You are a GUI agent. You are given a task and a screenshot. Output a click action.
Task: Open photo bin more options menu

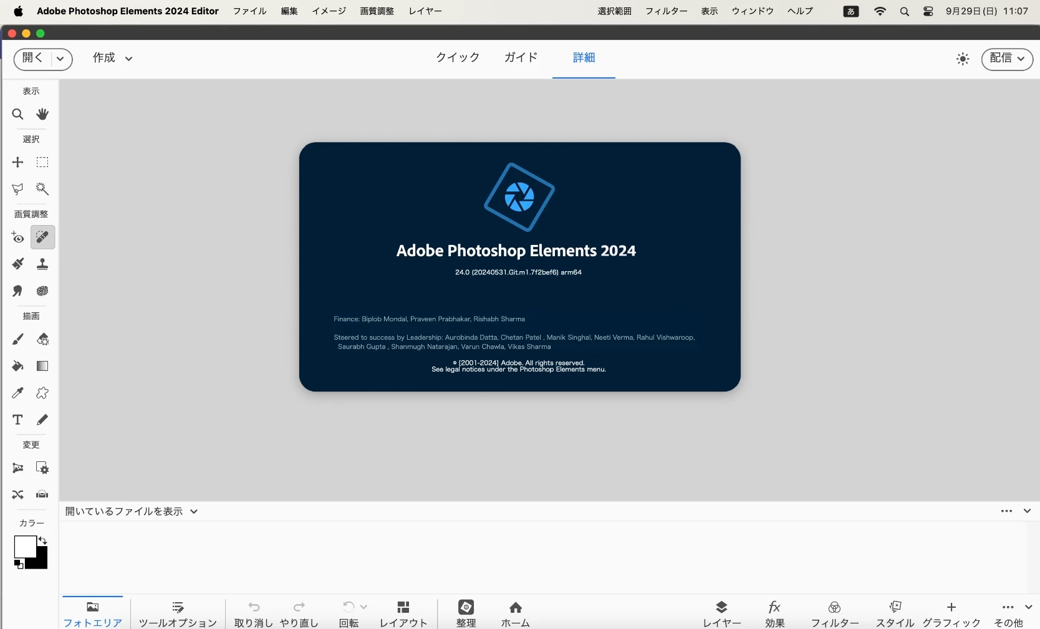pos(1006,511)
